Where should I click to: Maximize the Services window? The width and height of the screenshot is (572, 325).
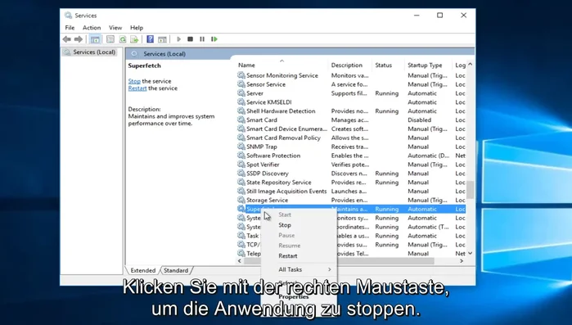tap(440, 16)
